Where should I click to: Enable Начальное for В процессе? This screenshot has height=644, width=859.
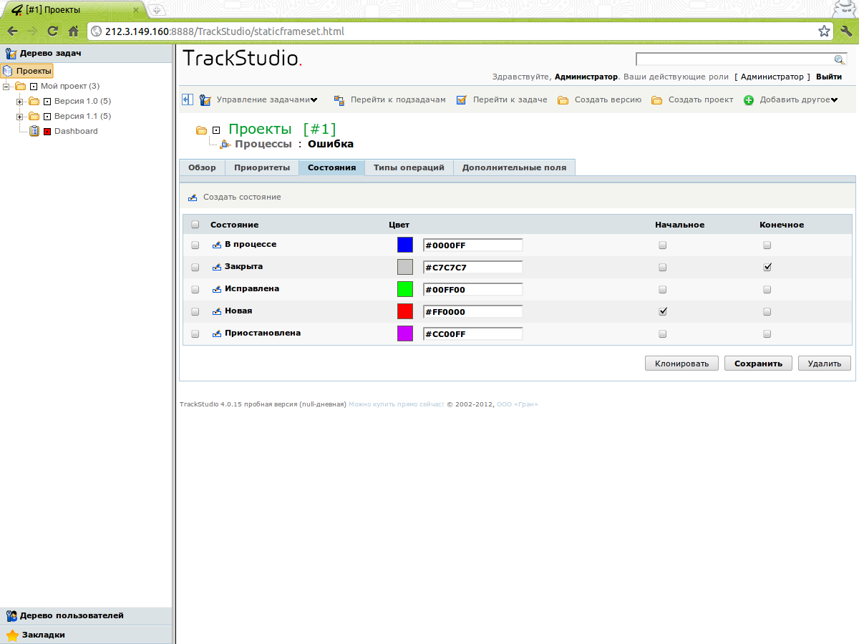[663, 245]
